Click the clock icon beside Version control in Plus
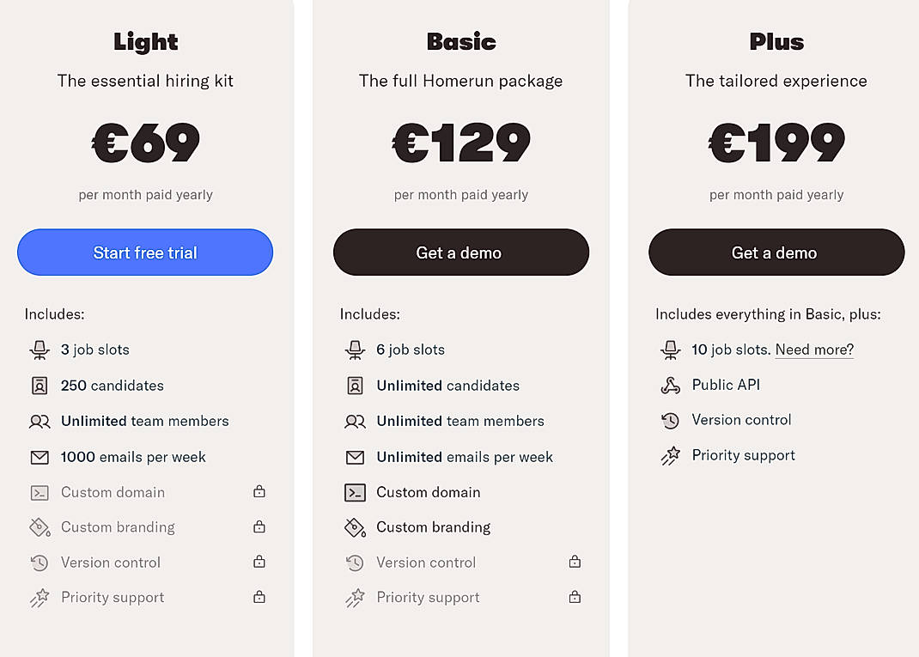The width and height of the screenshot is (919, 657). [670, 420]
